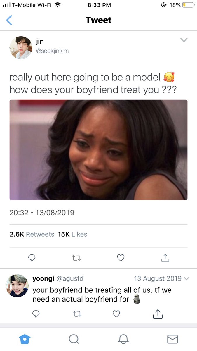This screenshot has height=351, width=197.
Task: Share yoongi's reply tweet
Action: point(158,314)
